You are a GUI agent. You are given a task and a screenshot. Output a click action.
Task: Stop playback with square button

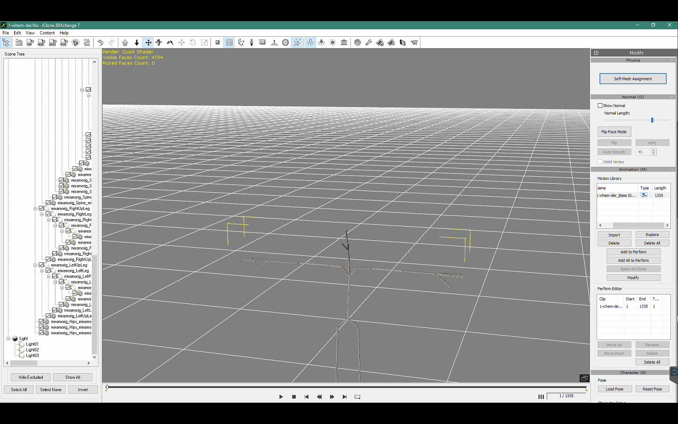[294, 397]
